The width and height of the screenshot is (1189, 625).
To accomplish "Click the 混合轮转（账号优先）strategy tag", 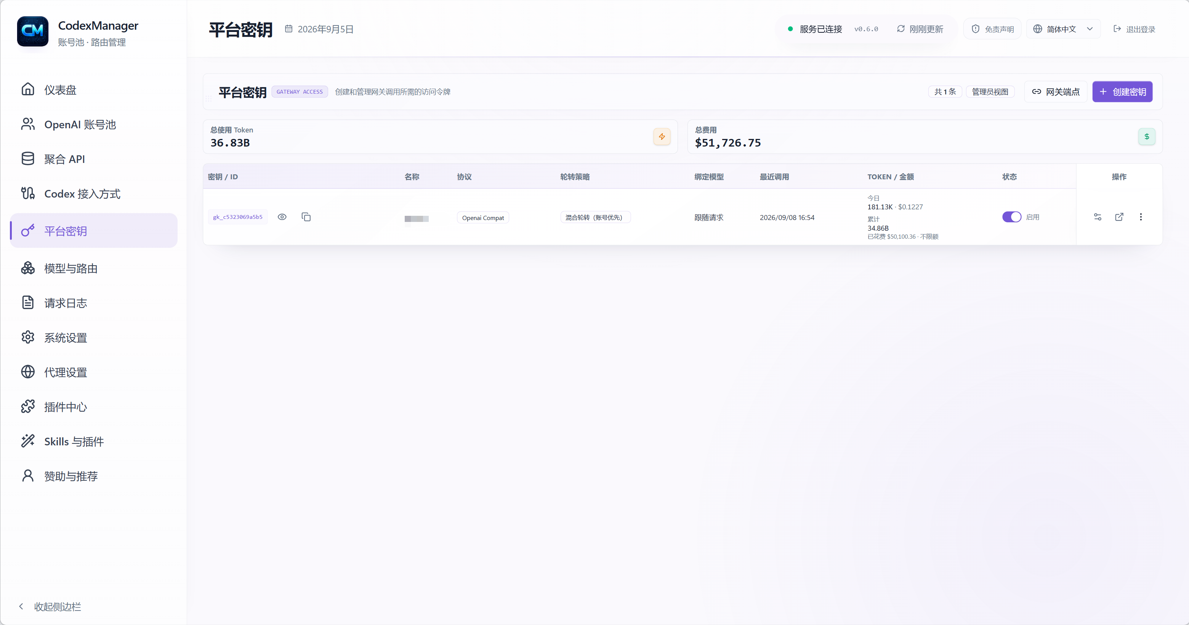I will (595, 218).
